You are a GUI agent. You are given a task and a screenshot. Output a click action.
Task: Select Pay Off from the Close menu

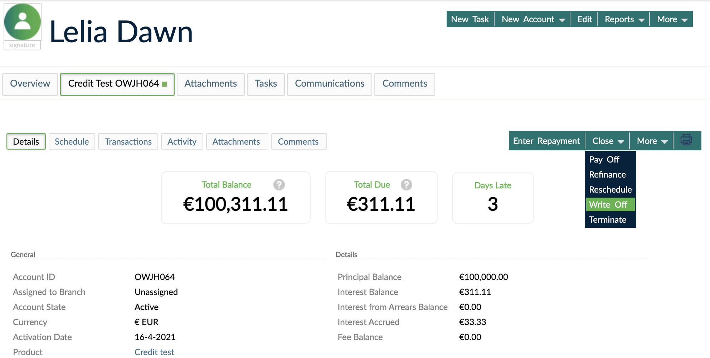coord(604,159)
